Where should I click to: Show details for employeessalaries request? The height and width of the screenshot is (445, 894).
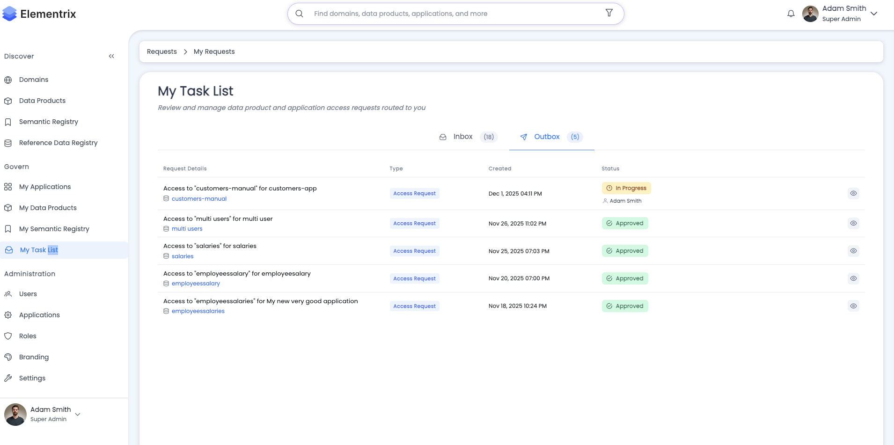click(853, 306)
